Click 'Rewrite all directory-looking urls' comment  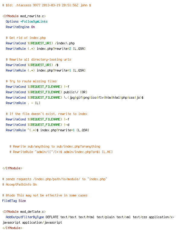tap(38, 59)
